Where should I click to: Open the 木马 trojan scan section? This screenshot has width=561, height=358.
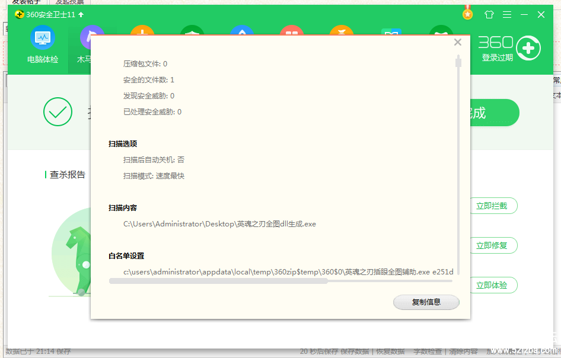pyautogui.click(x=85, y=44)
